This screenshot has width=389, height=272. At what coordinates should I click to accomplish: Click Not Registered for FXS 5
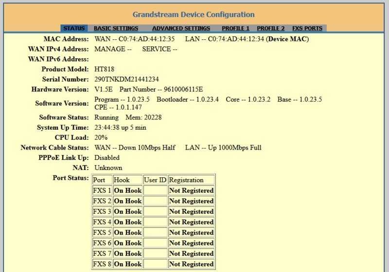point(191,233)
